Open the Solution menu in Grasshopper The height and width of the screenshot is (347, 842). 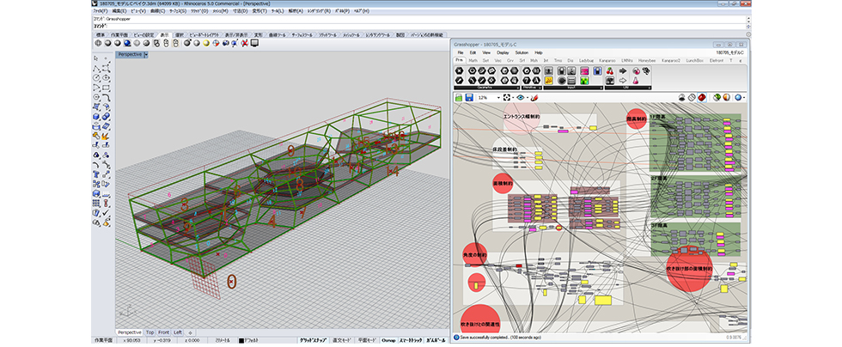coord(521,52)
